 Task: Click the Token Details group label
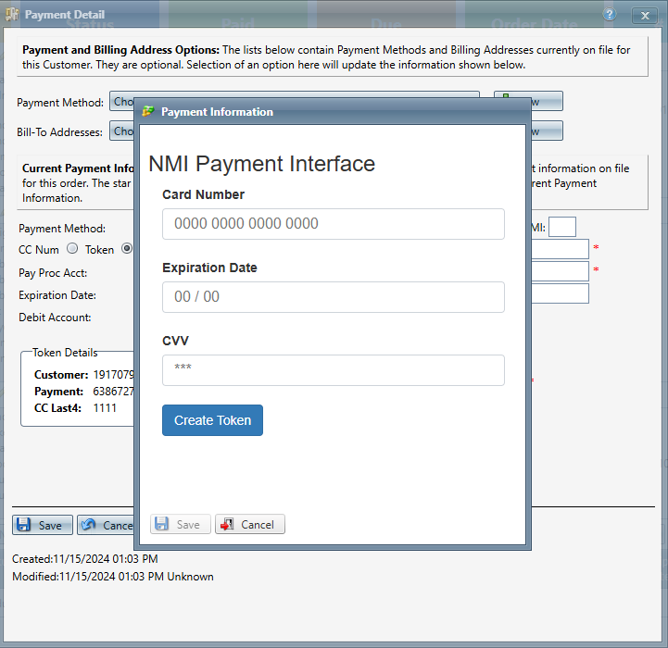coord(65,353)
